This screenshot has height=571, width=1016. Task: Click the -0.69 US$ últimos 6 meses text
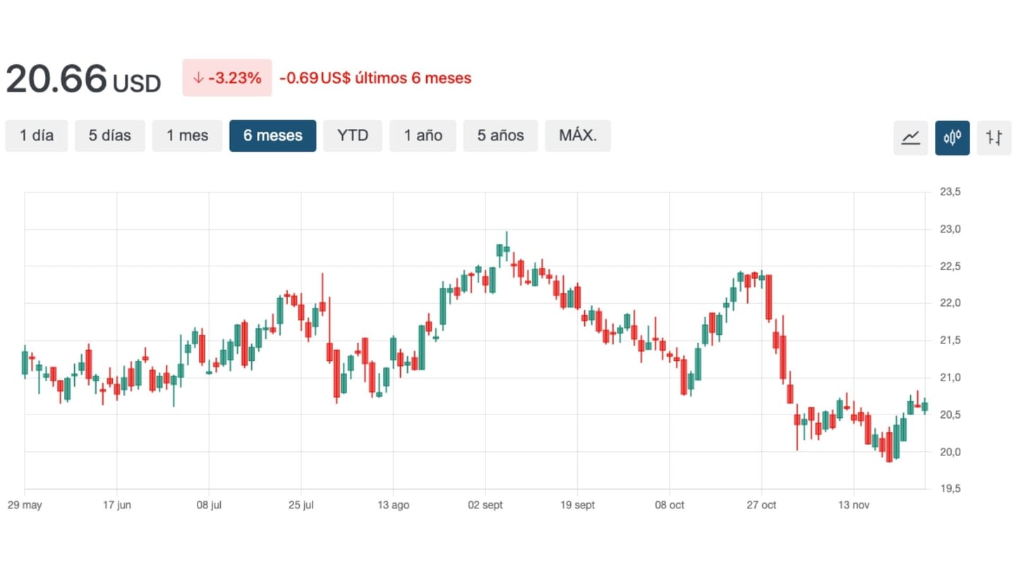(375, 78)
